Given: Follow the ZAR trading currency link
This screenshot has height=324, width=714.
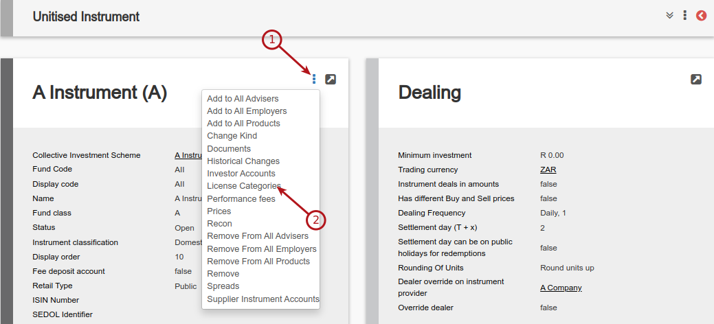Looking at the screenshot, I should (x=548, y=170).
